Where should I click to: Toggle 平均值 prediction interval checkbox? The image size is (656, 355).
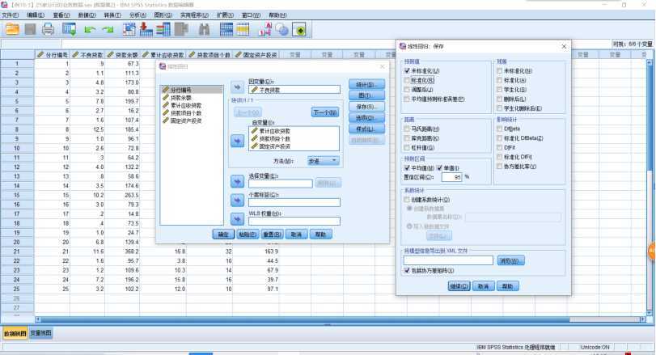[x=407, y=167]
